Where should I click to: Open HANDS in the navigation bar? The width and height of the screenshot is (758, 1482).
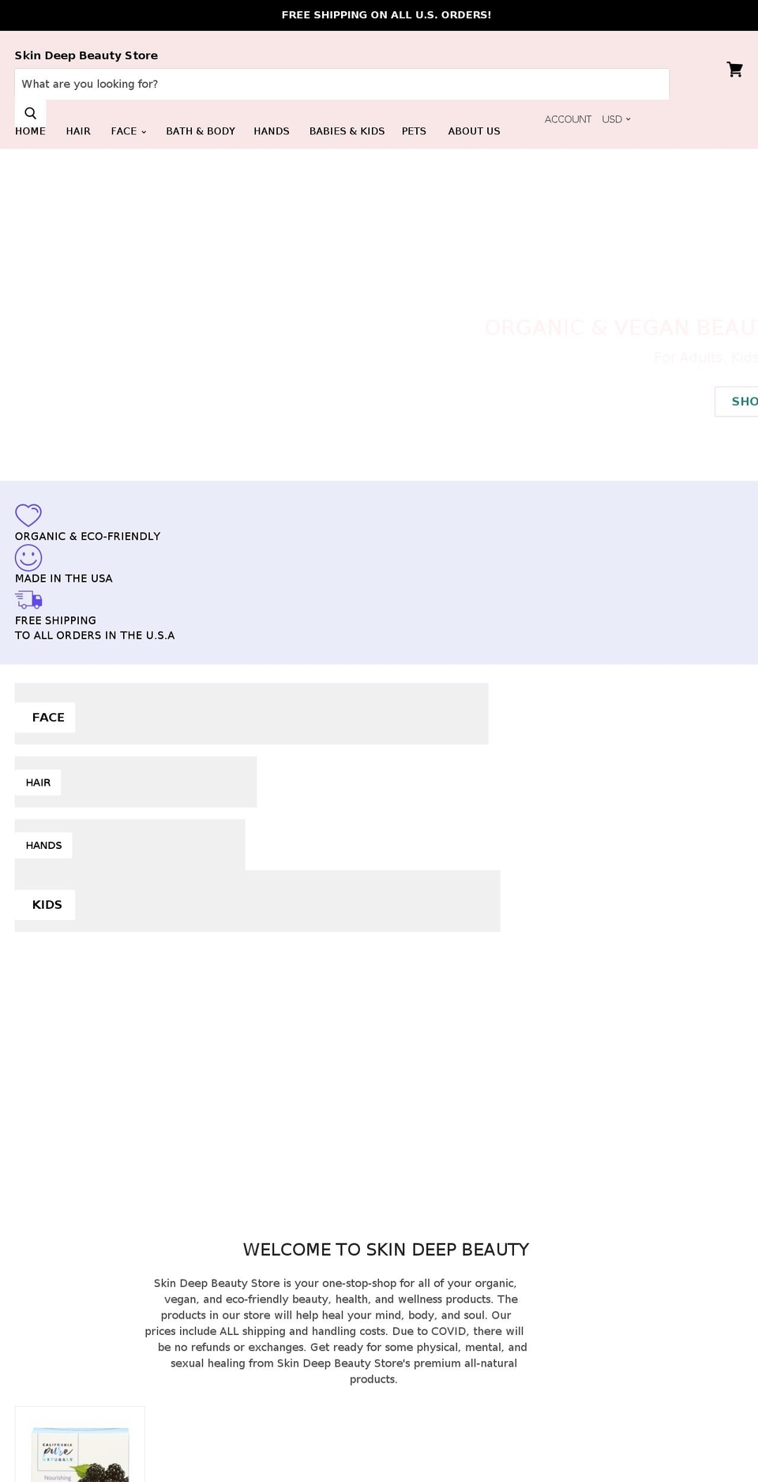pyautogui.click(x=272, y=131)
